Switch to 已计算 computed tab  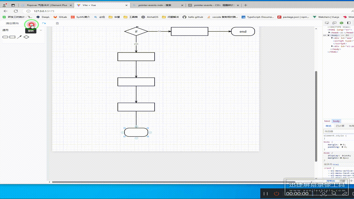[x=340, y=126]
